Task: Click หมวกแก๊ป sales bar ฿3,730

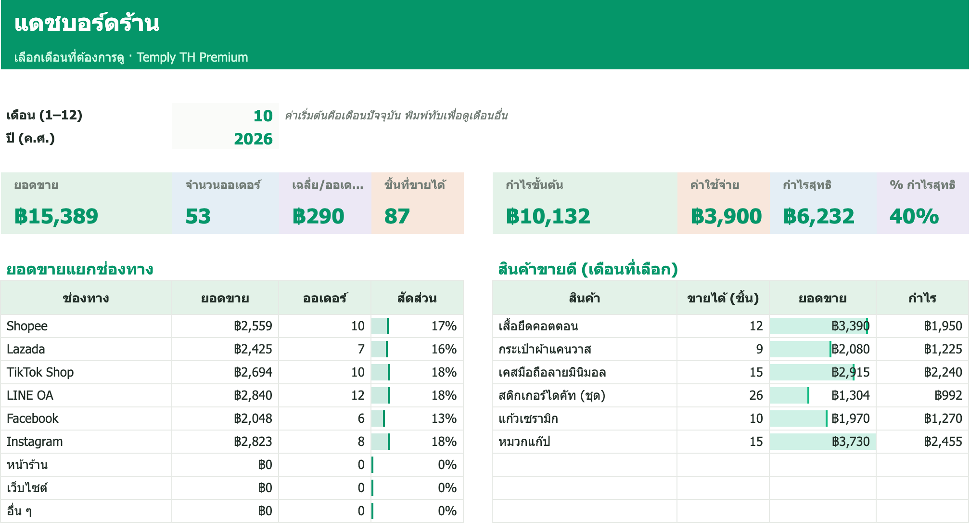Action: pos(823,442)
